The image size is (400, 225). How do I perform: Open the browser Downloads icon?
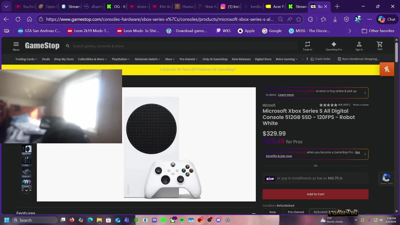point(335,19)
